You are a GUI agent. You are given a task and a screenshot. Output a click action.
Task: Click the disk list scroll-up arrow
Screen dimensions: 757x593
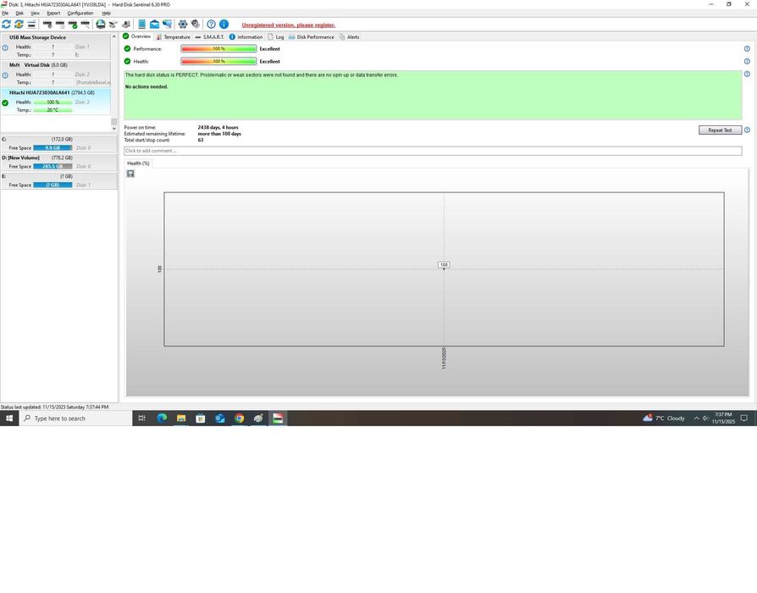114,36
